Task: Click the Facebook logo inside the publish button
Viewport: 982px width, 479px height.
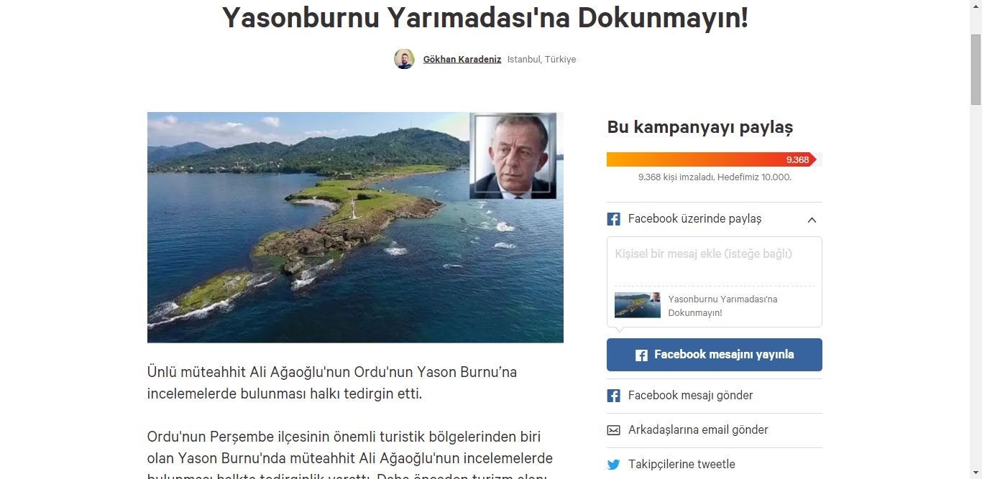Action: (x=641, y=355)
